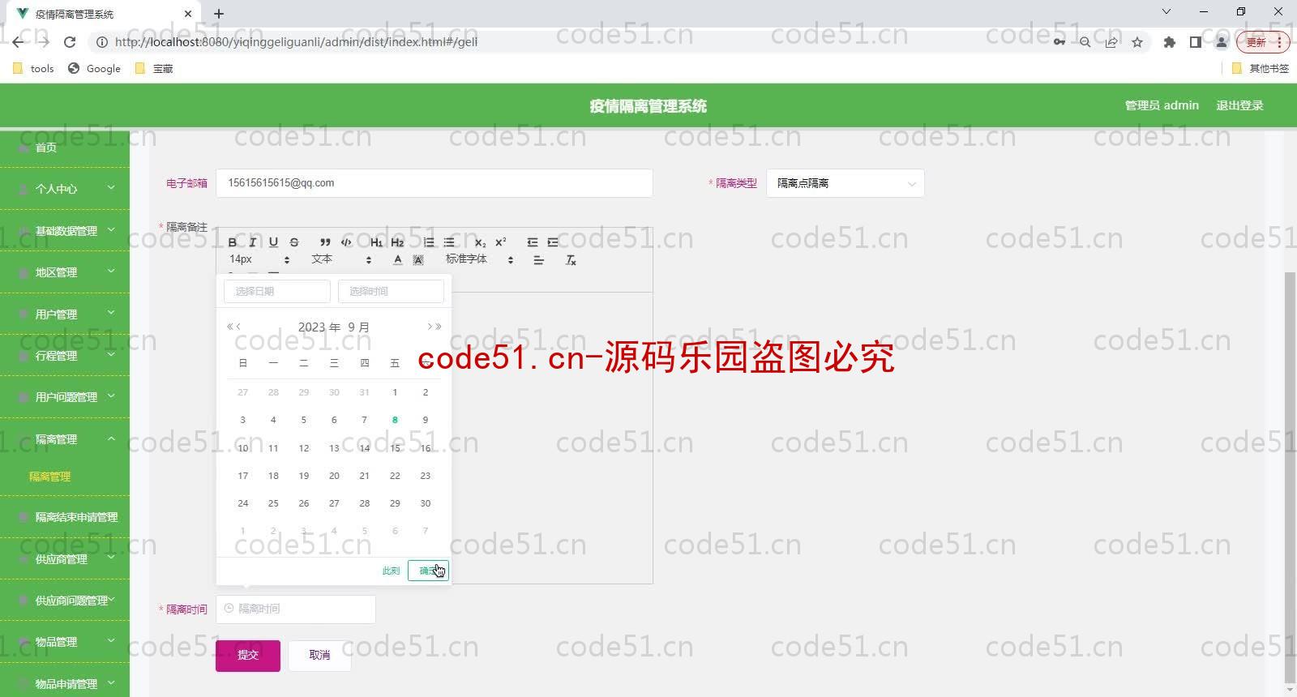Cancel the form with 取消
The image size is (1297, 697).
319,656
